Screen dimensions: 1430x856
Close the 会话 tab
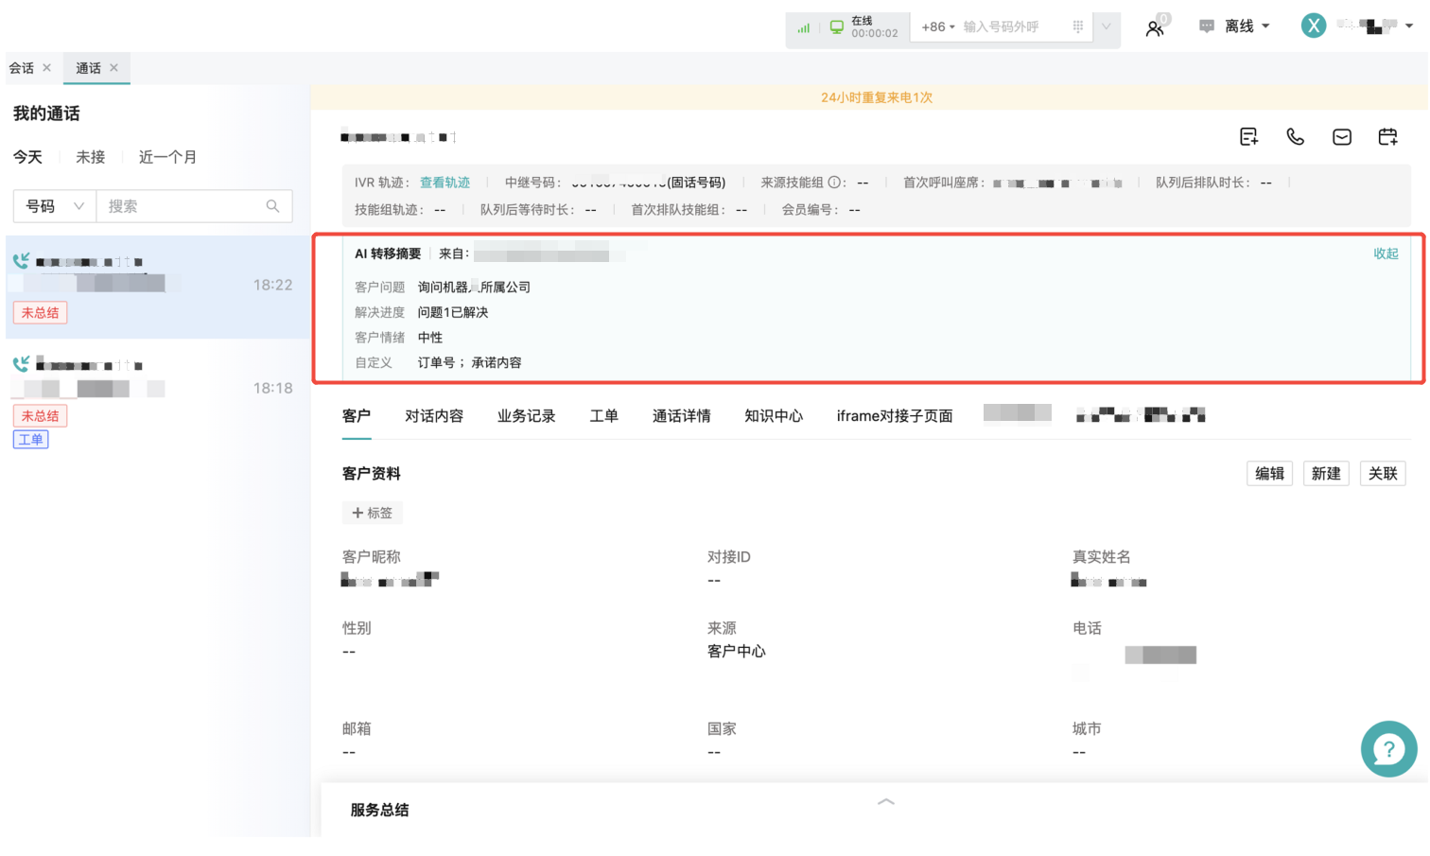point(46,68)
